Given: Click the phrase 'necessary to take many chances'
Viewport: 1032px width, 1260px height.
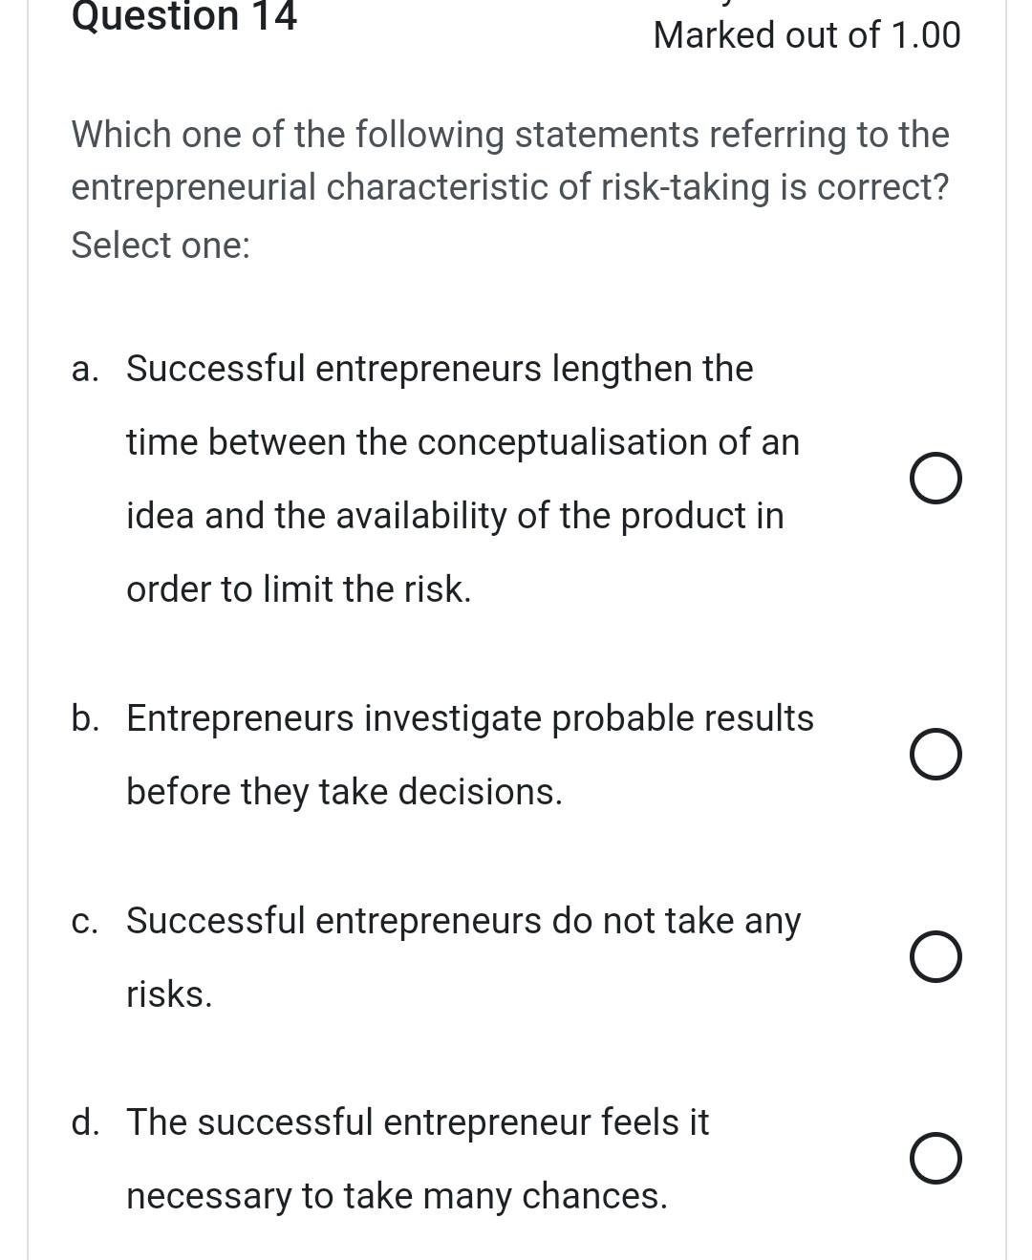Looking at the screenshot, I should coord(397,1195).
